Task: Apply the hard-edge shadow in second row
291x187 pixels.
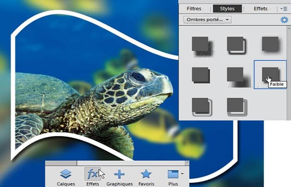Action: click(x=201, y=75)
